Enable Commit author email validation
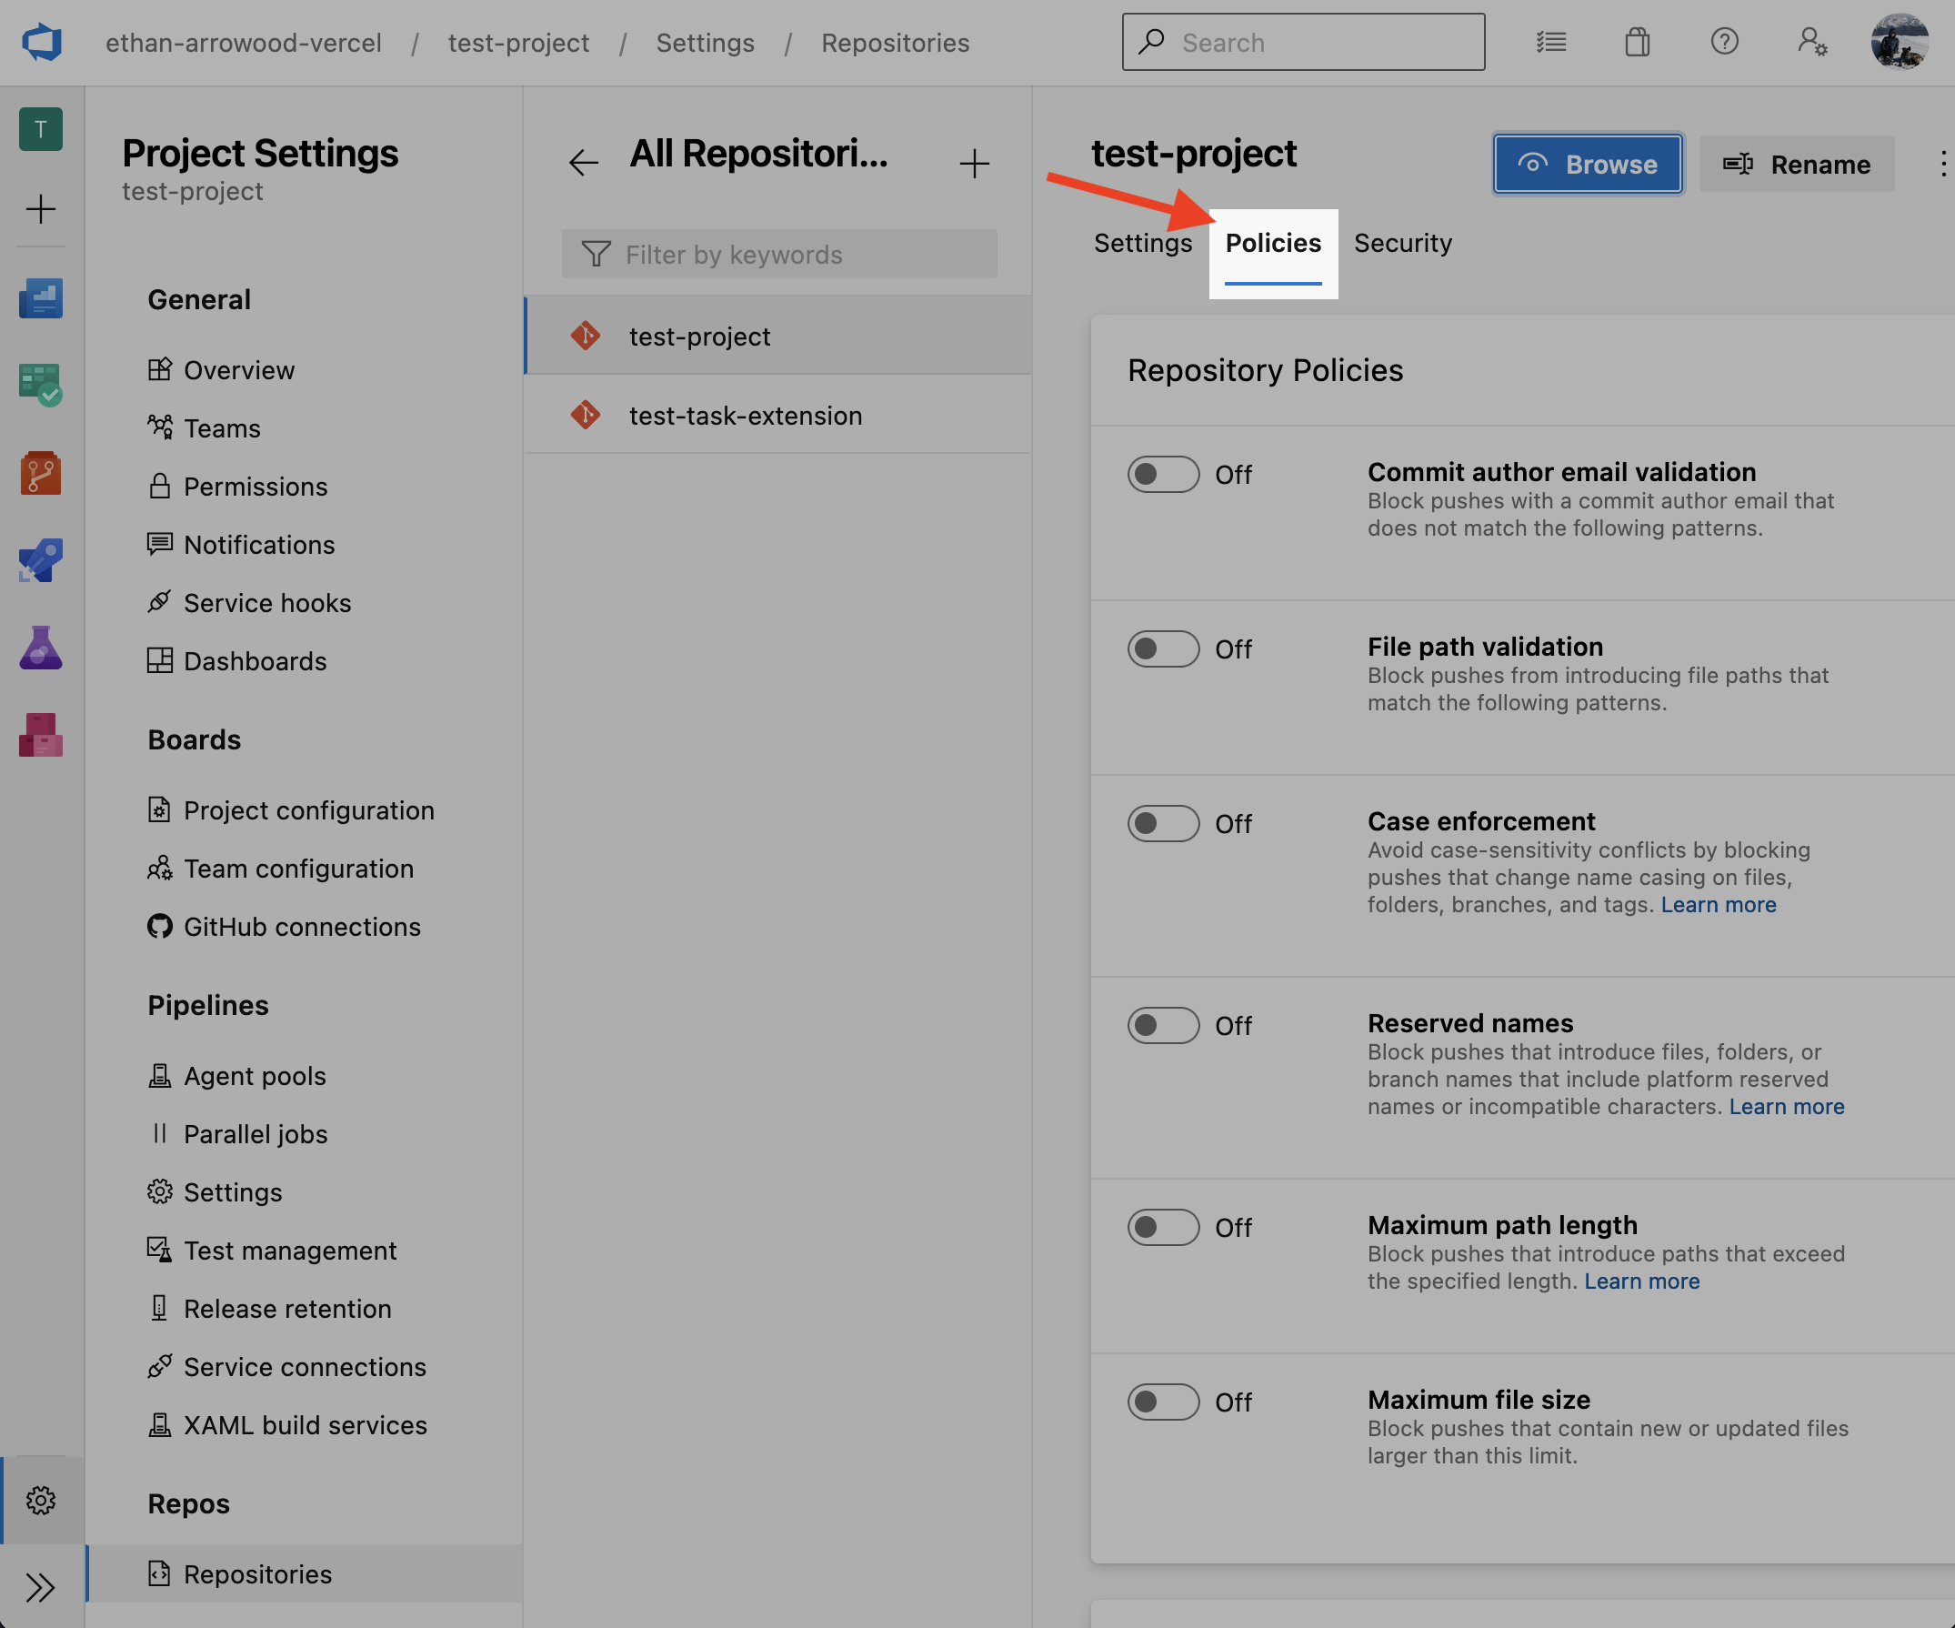Image resolution: width=1955 pixels, height=1628 pixels. coord(1163,474)
